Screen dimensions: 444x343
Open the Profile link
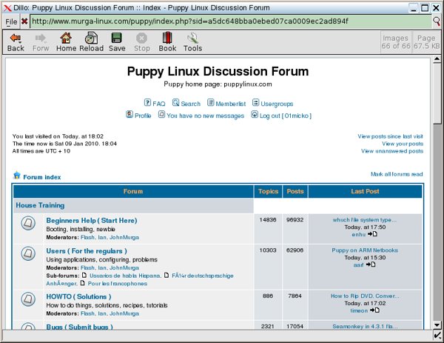pos(143,116)
